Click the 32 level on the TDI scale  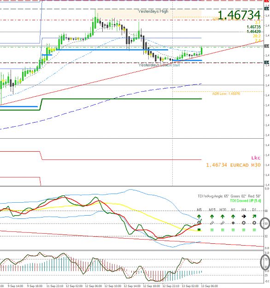point(266,236)
